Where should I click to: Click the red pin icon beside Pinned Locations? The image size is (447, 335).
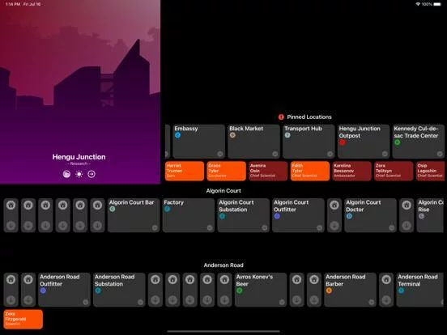point(281,117)
